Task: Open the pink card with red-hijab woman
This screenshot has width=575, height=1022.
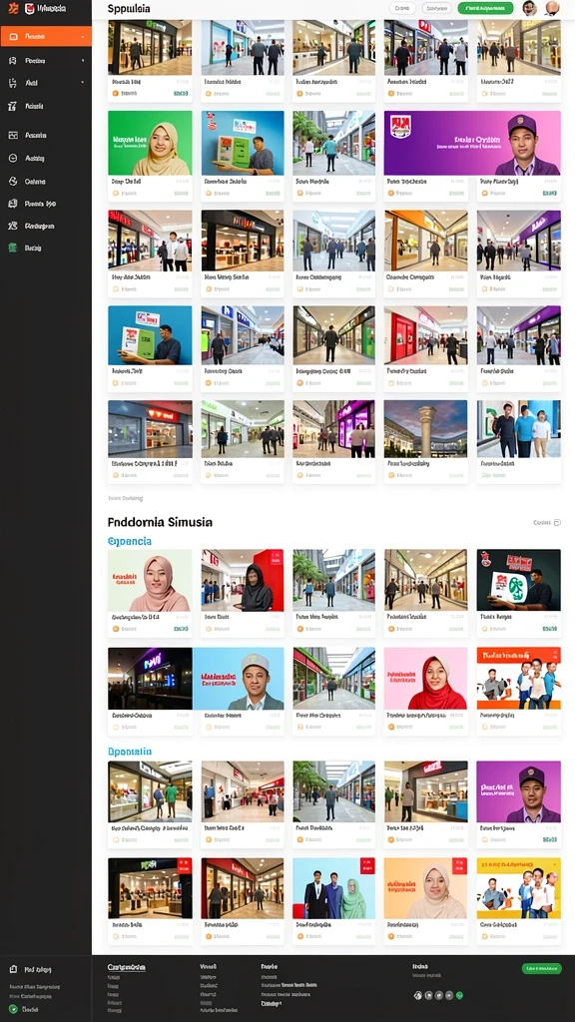Action: [x=425, y=678]
